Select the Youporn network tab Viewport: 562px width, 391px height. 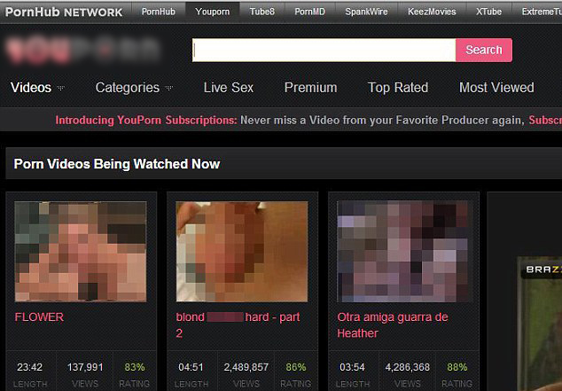[x=213, y=12]
